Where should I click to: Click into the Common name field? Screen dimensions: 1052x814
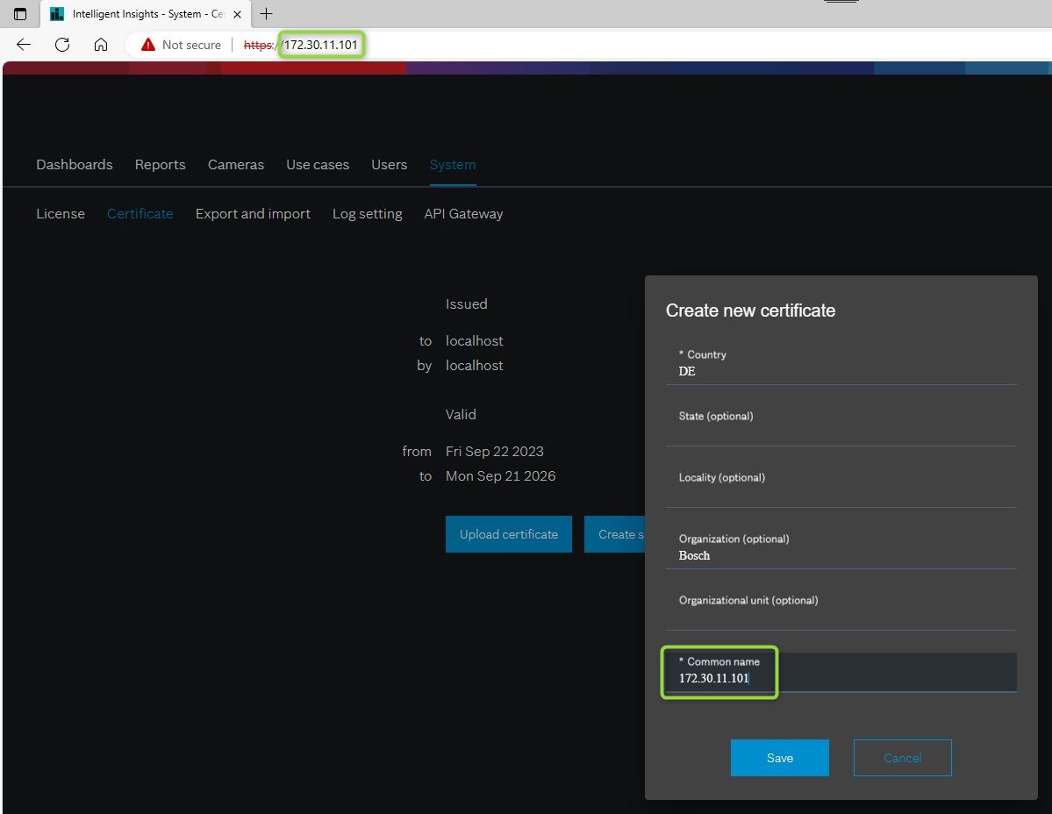tap(840, 678)
